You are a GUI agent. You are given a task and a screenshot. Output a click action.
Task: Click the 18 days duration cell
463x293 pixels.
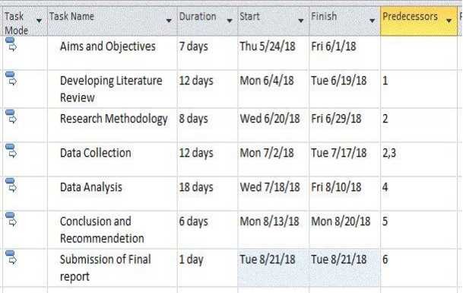click(x=208, y=193)
